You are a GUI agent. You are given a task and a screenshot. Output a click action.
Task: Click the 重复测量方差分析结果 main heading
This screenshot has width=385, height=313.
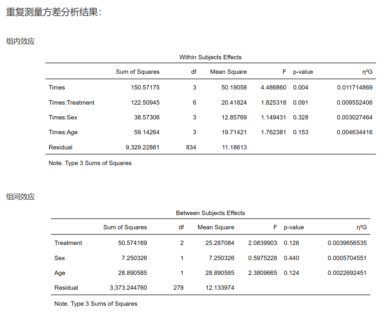(x=54, y=12)
